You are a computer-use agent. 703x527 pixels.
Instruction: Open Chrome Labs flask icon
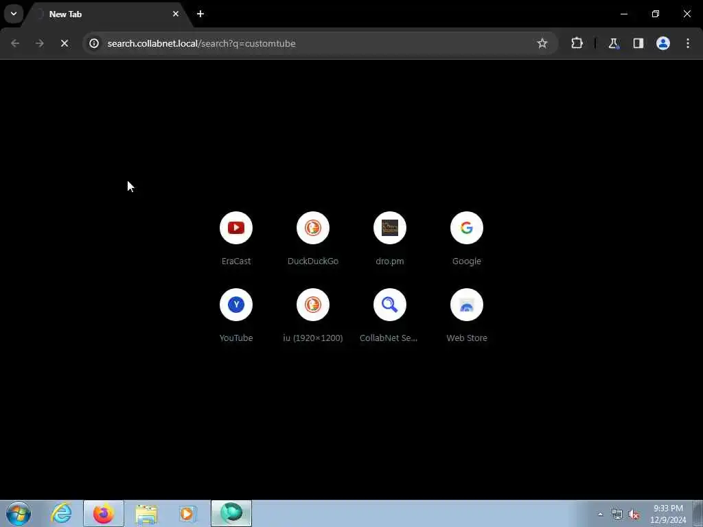[613, 43]
